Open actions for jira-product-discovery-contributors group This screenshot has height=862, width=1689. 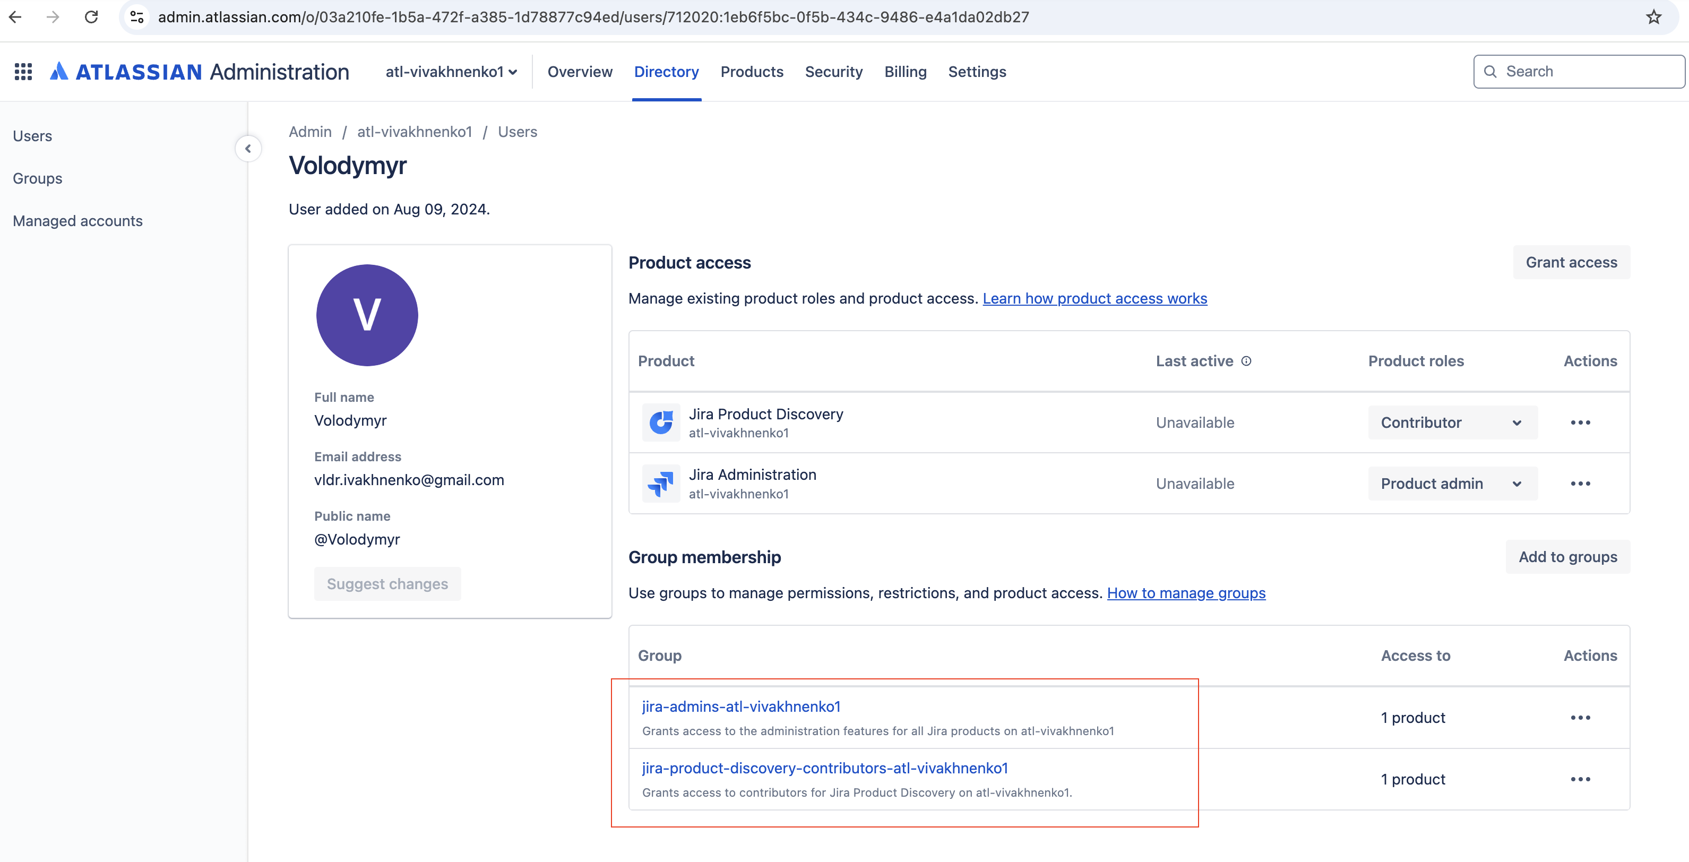coord(1580,779)
